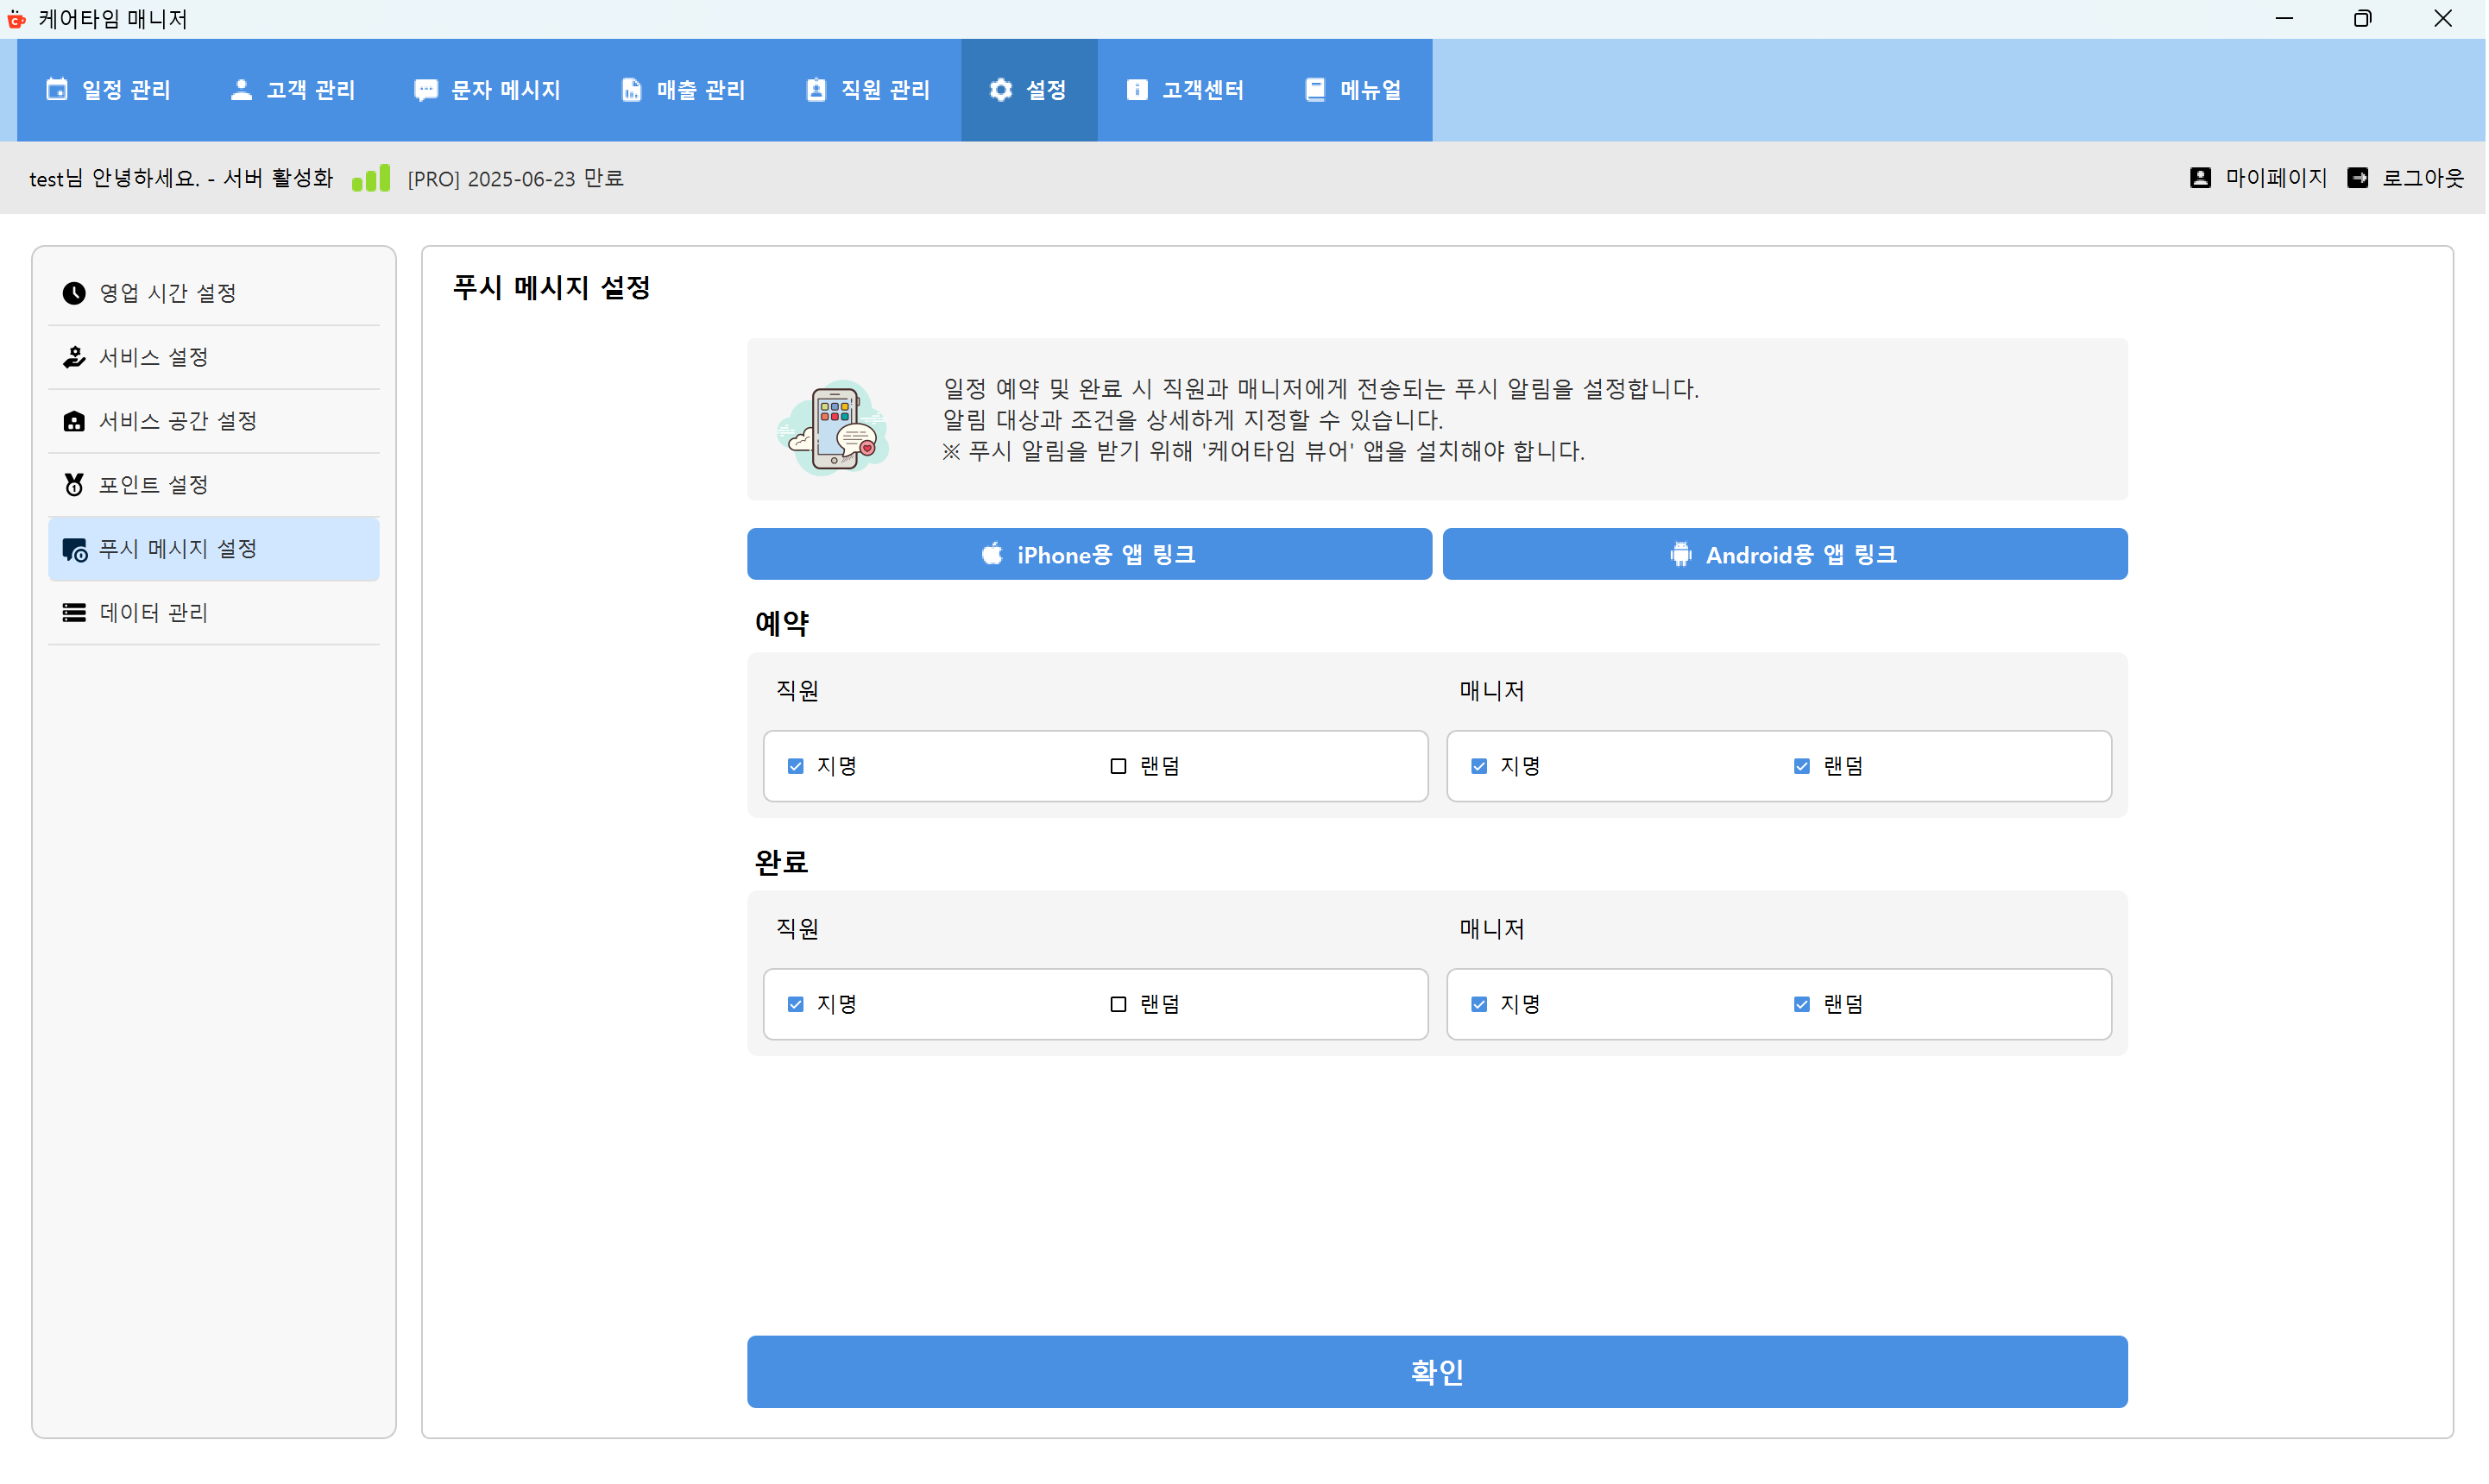
Task: Open the 매출 관리 tab
Action: click(683, 89)
